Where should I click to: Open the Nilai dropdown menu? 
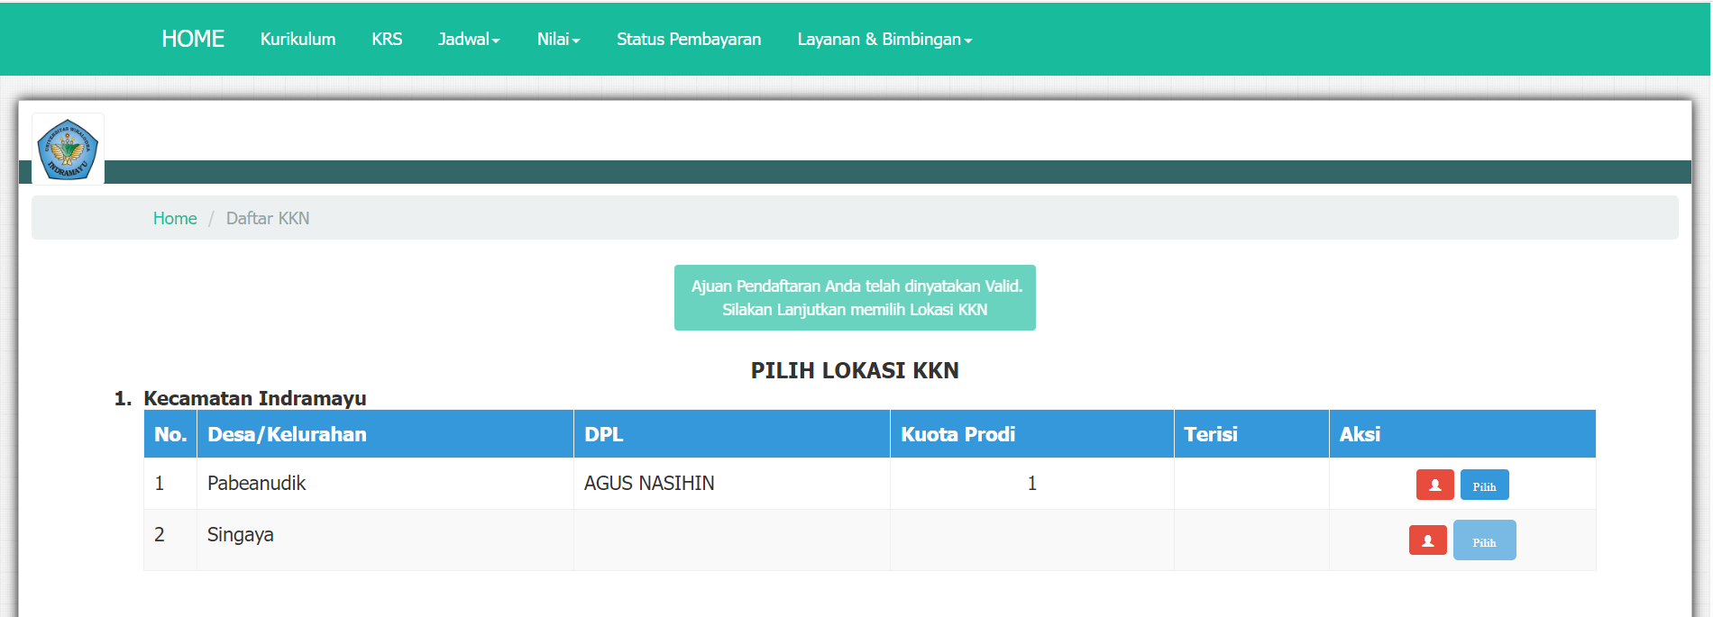tap(558, 40)
